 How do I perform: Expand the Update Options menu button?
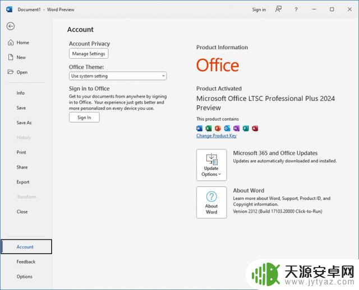coord(211,165)
